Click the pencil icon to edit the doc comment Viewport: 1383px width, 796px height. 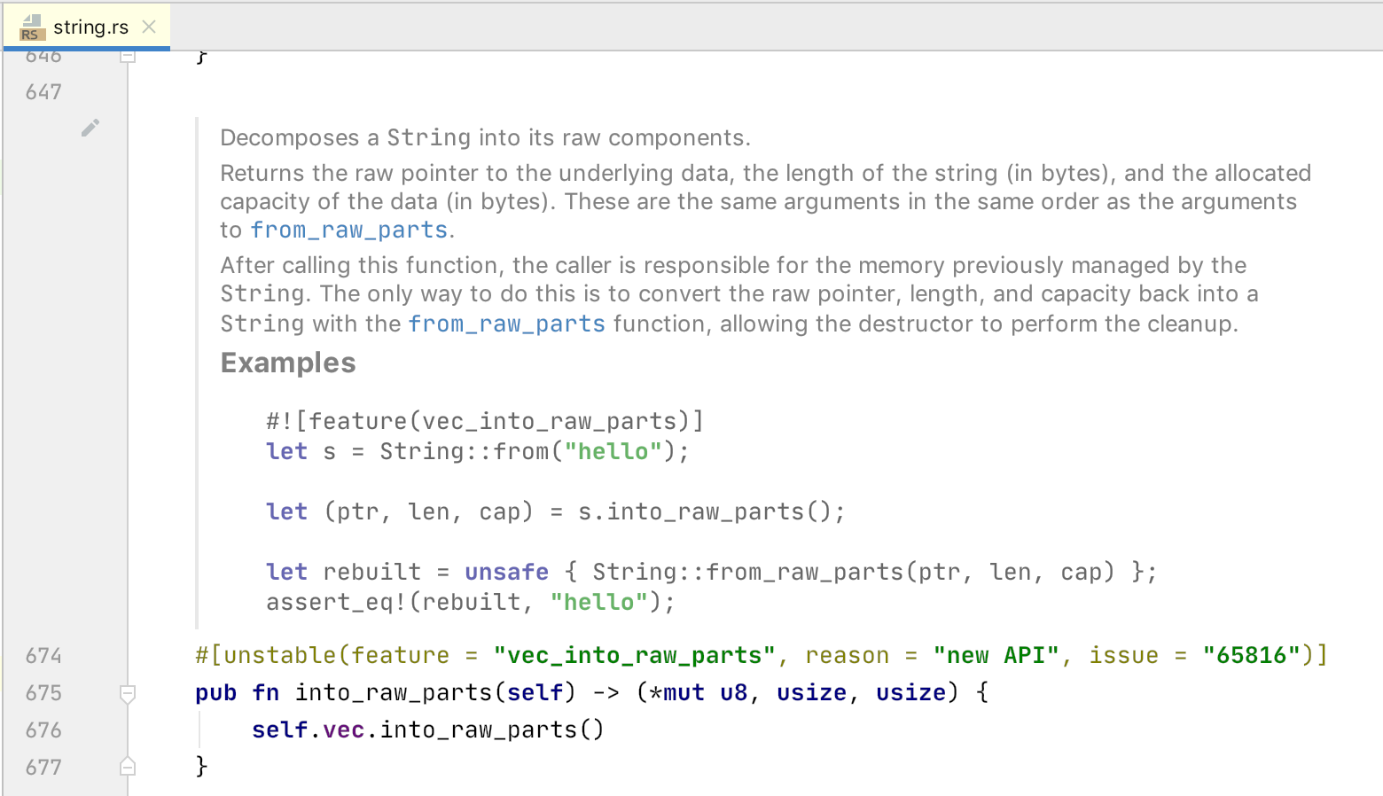(x=90, y=128)
